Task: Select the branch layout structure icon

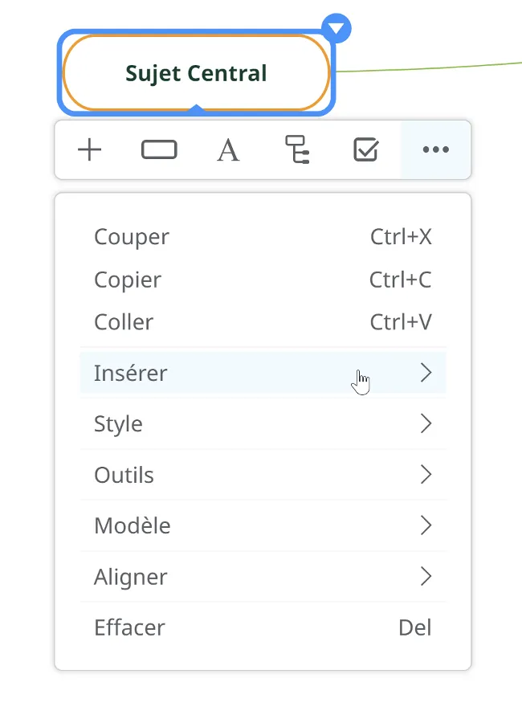Action: click(297, 149)
